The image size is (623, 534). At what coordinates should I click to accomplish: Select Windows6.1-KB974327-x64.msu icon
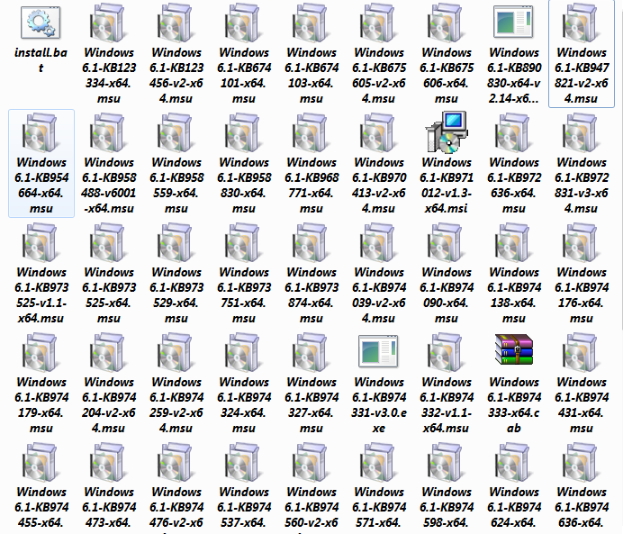[x=311, y=352]
